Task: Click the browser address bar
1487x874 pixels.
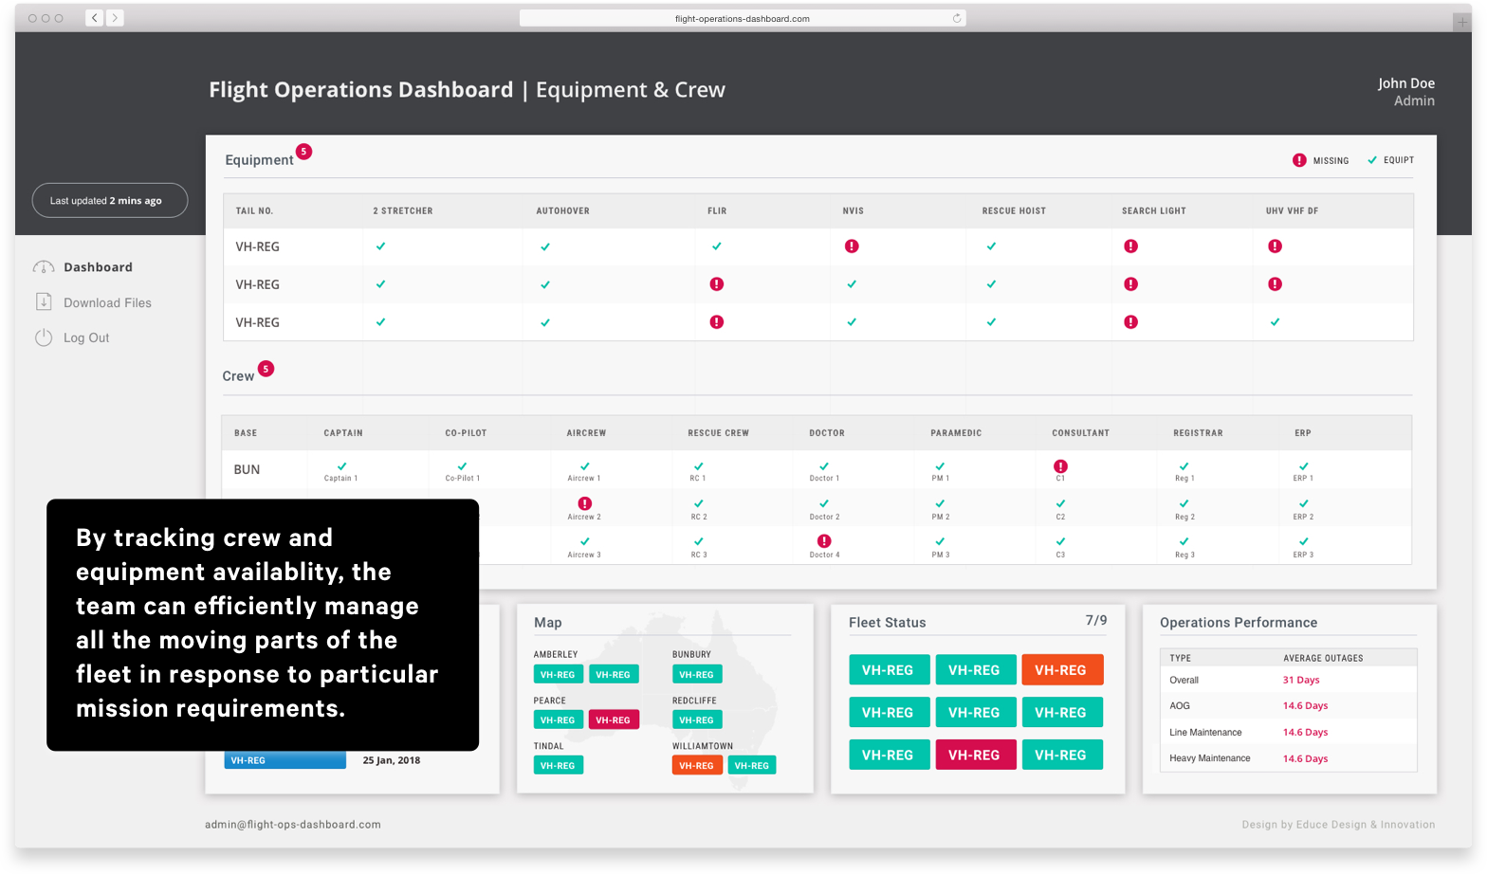Action: pyautogui.click(x=742, y=18)
